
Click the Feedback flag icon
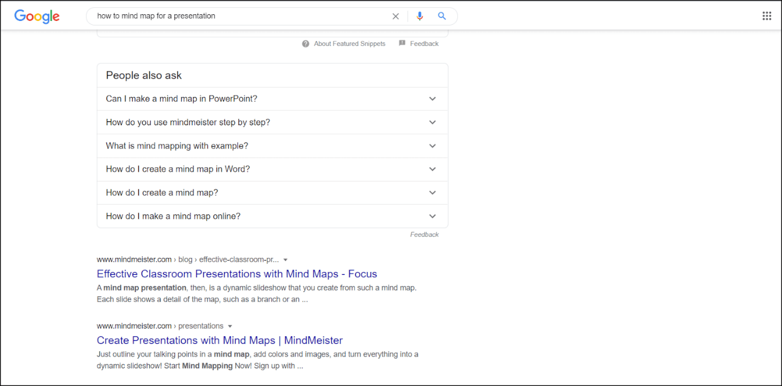click(x=402, y=43)
